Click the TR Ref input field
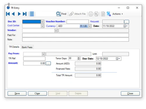 (x=34, y=59)
